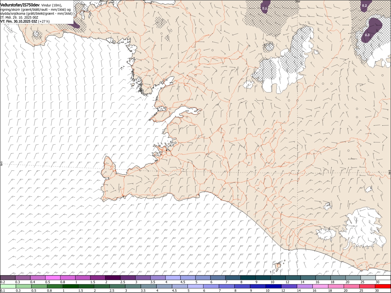Pick lower legend light pink swatch at 16
The width and height of the screenshot is (391, 293).
pos(320,286)
